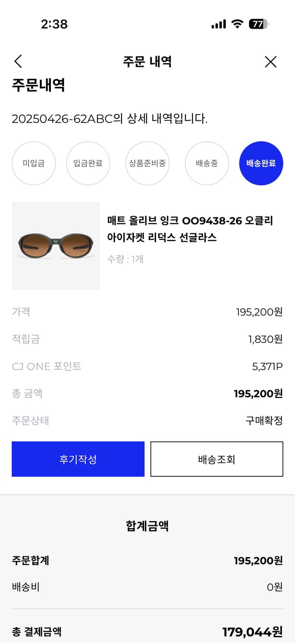Tap the 배송조회 delivery tracking button
Viewport: 295px width, 643px height.
(x=216, y=459)
